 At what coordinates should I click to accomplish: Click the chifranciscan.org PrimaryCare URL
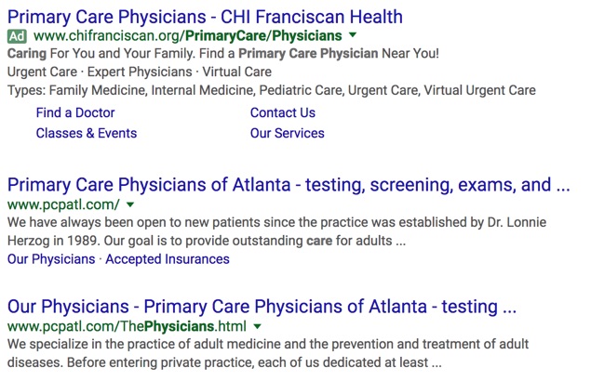click(187, 36)
